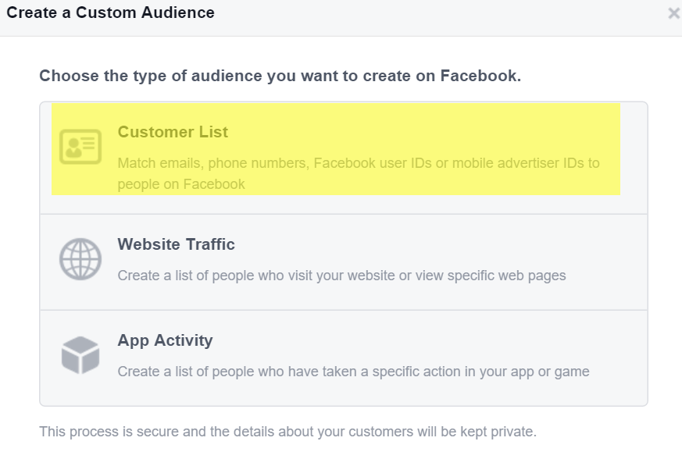The height and width of the screenshot is (459, 682).
Task: Click the word Facebook in the main heading
Action: (480, 76)
